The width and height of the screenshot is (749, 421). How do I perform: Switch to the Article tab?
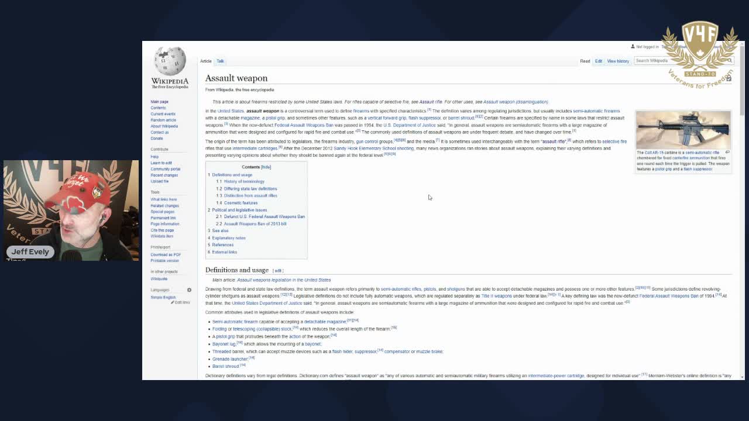tap(206, 61)
